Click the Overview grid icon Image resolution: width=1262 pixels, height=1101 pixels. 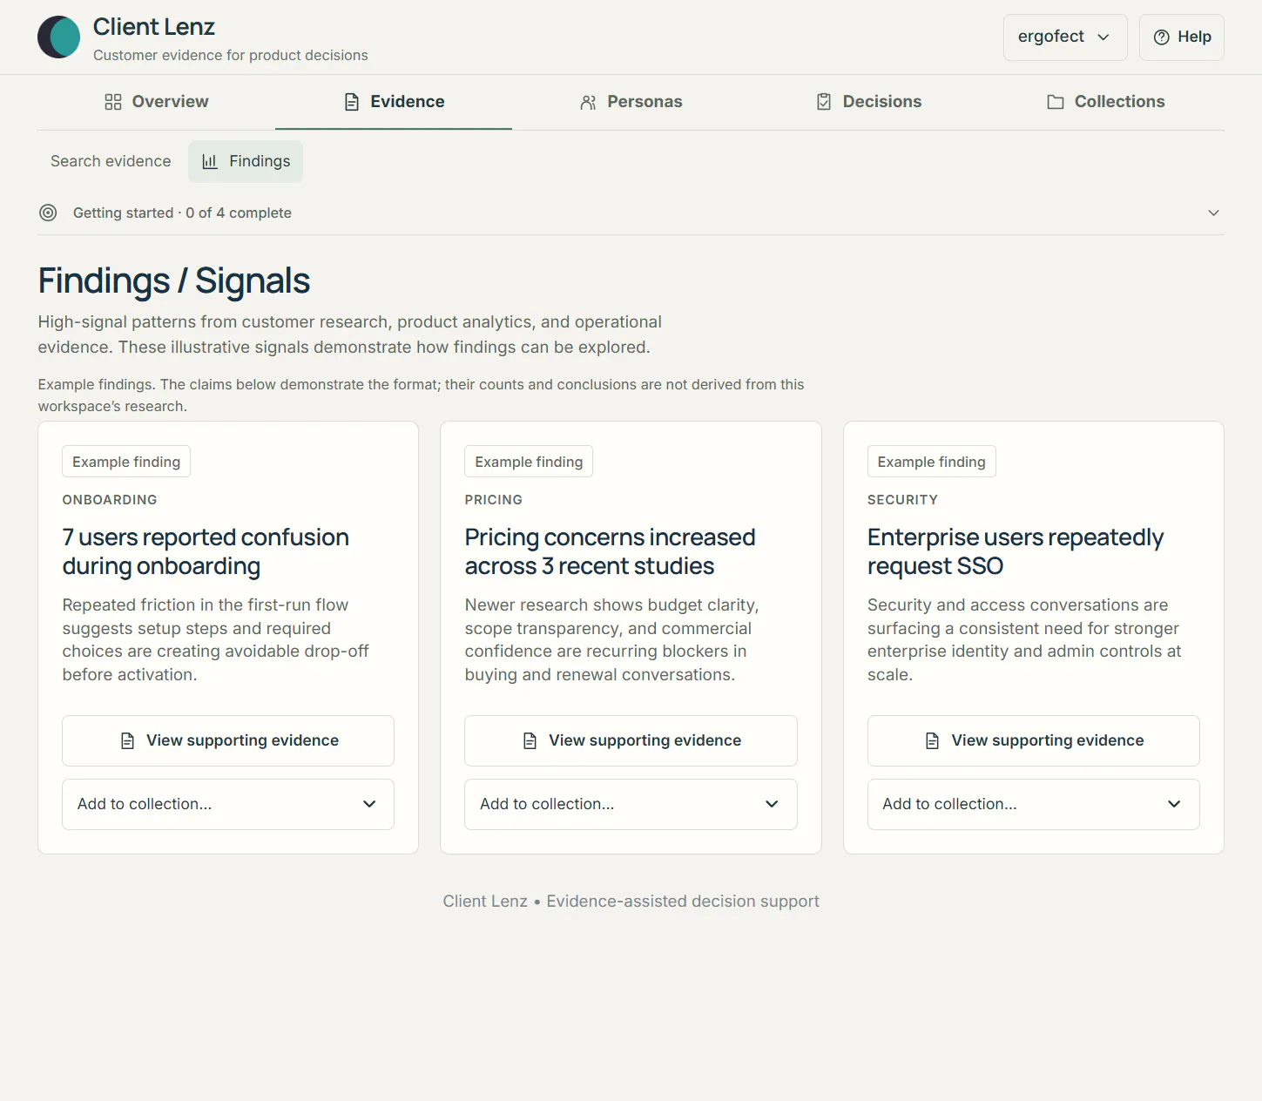113,102
